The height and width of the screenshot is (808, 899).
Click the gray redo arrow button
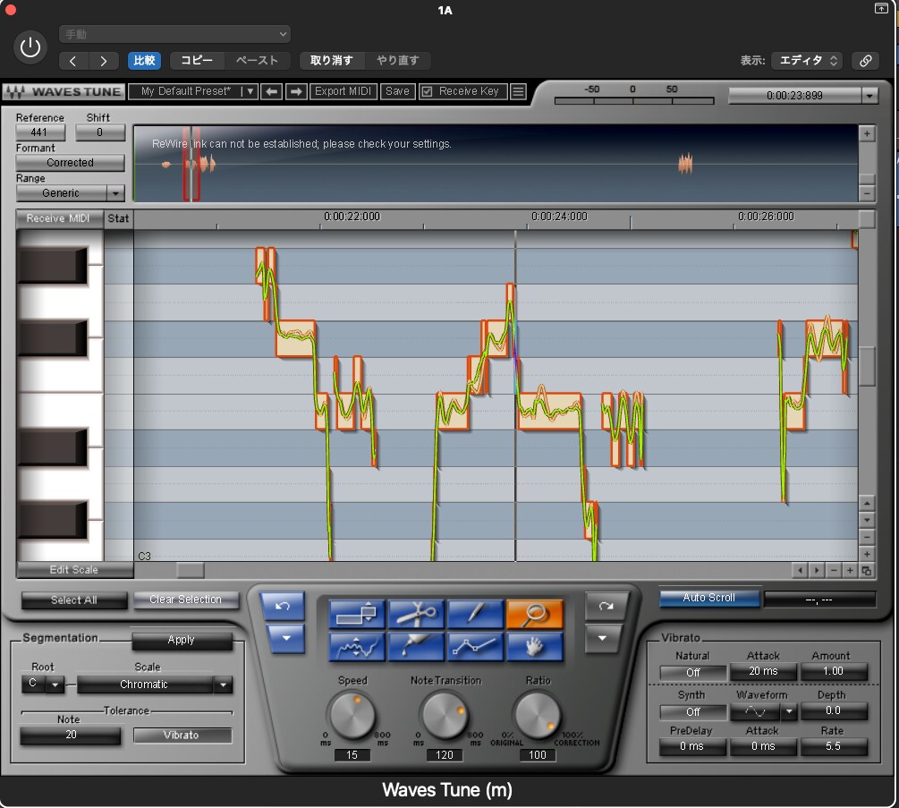point(606,606)
